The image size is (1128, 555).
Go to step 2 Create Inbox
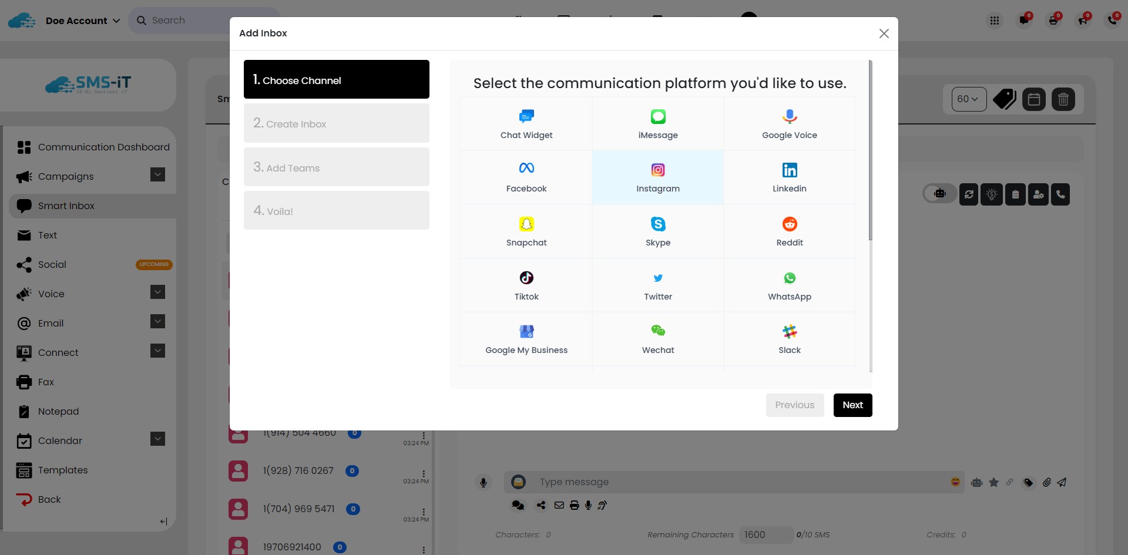[x=337, y=123]
